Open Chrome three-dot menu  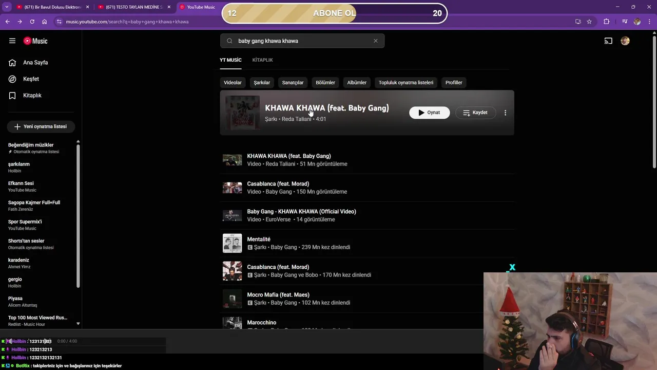click(x=649, y=22)
